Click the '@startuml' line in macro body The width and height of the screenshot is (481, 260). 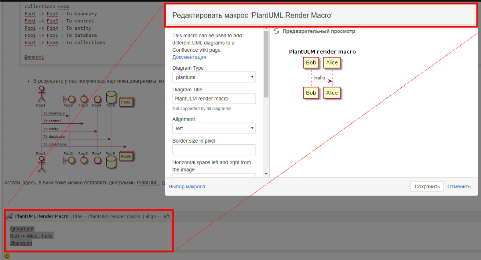pos(22,229)
